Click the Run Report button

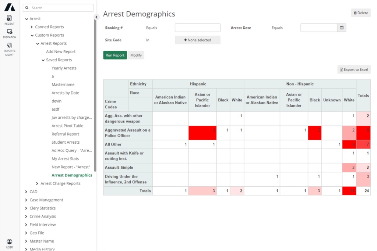[114, 55]
